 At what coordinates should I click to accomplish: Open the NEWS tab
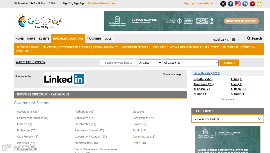(31, 39)
